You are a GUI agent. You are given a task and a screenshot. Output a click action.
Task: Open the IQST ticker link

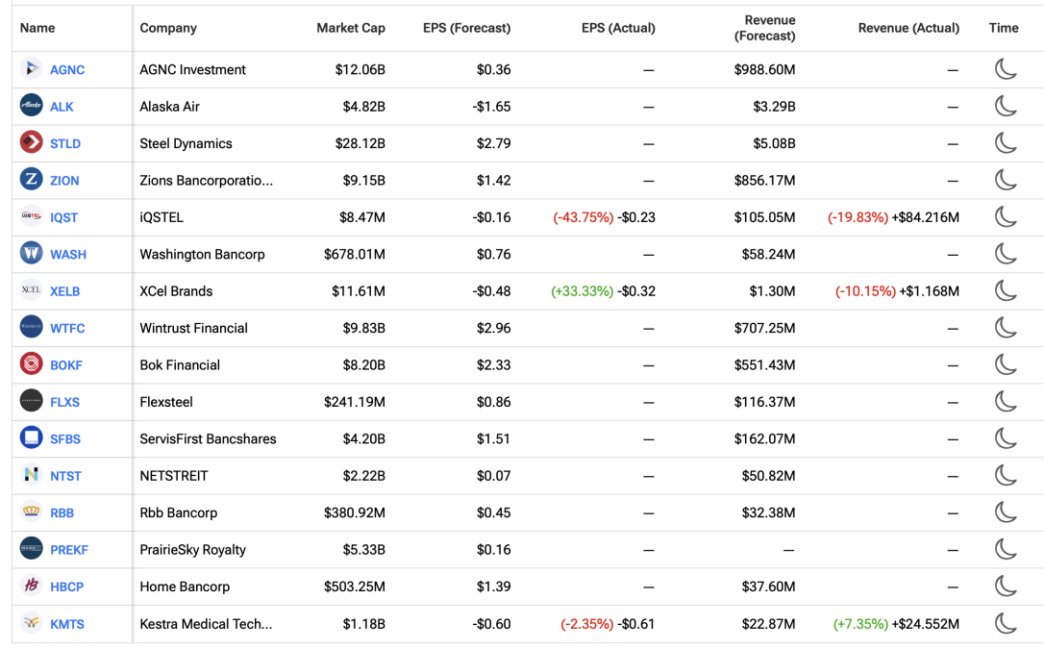click(63, 217)
